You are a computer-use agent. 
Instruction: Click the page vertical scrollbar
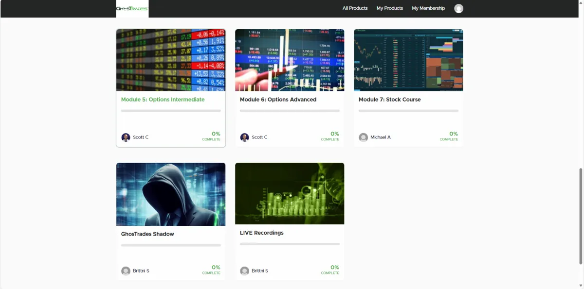pos(580,216)
